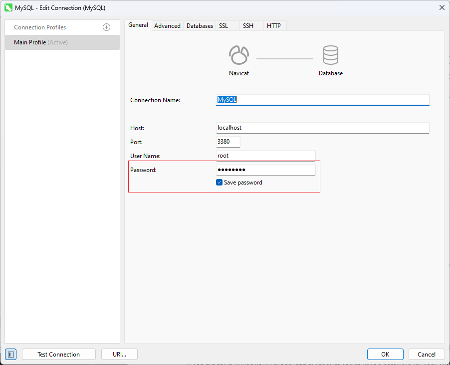Image resolution: width=450 pixels, height=365 pixels.
Task: Focus the Port number field
Action: [x=228, y=142]
